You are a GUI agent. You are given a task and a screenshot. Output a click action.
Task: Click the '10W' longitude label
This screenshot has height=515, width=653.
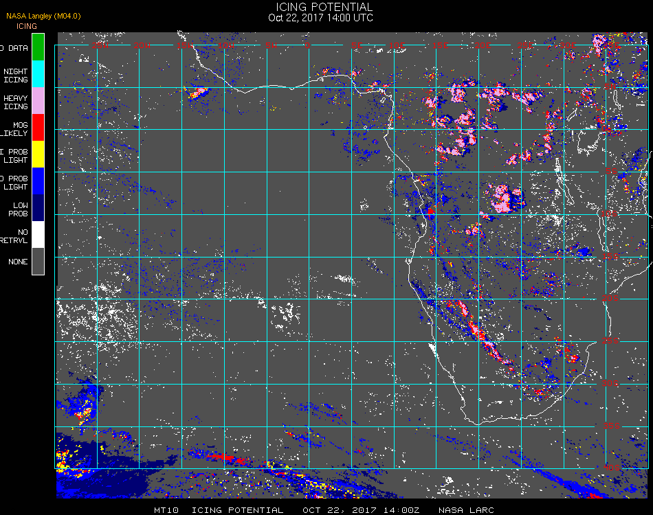227,45
